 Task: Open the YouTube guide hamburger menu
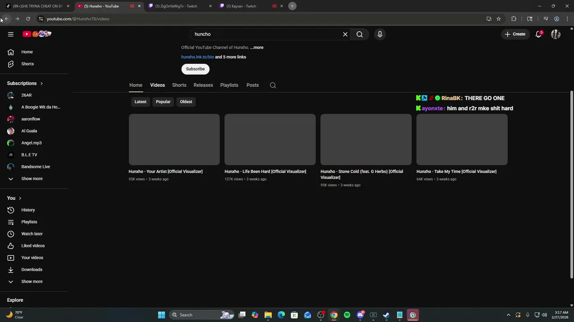tap(11, 34)
